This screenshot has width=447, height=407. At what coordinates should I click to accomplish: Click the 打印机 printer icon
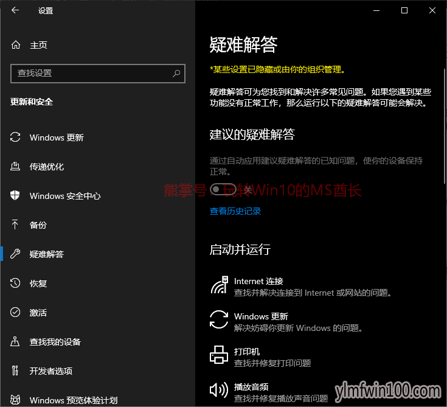click(219, 355)
